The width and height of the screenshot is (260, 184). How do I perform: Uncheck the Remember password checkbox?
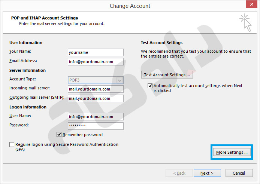[x=59, y=135]
